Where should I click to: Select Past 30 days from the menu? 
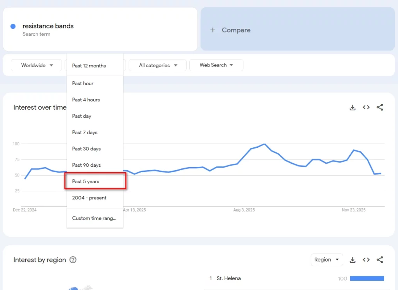click(86, 148)
